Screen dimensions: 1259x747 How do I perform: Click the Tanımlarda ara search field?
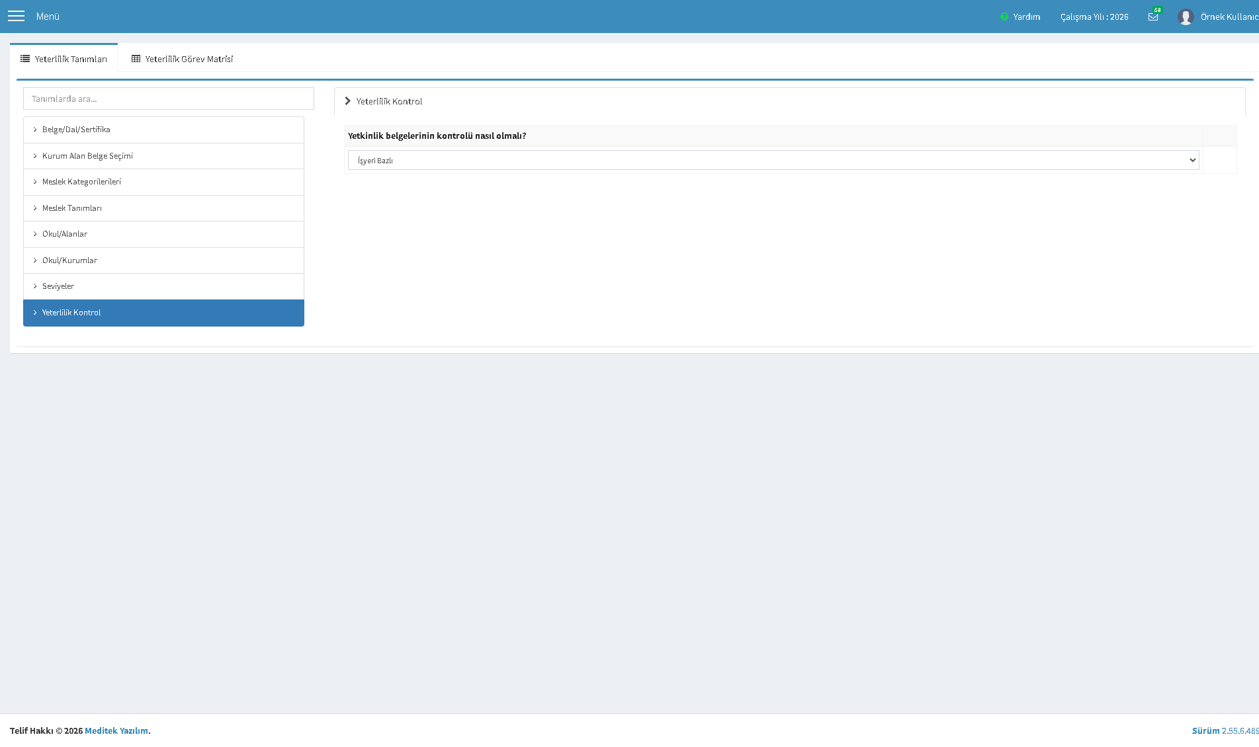point(169,98)
